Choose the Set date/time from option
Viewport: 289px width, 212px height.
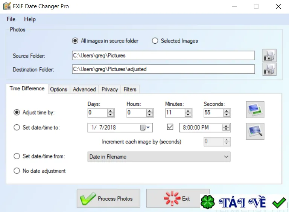pos(17,156)
